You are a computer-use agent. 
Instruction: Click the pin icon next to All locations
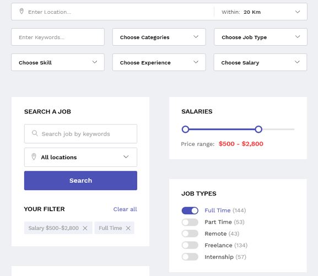pyautogui.click(x=34, y=157)
